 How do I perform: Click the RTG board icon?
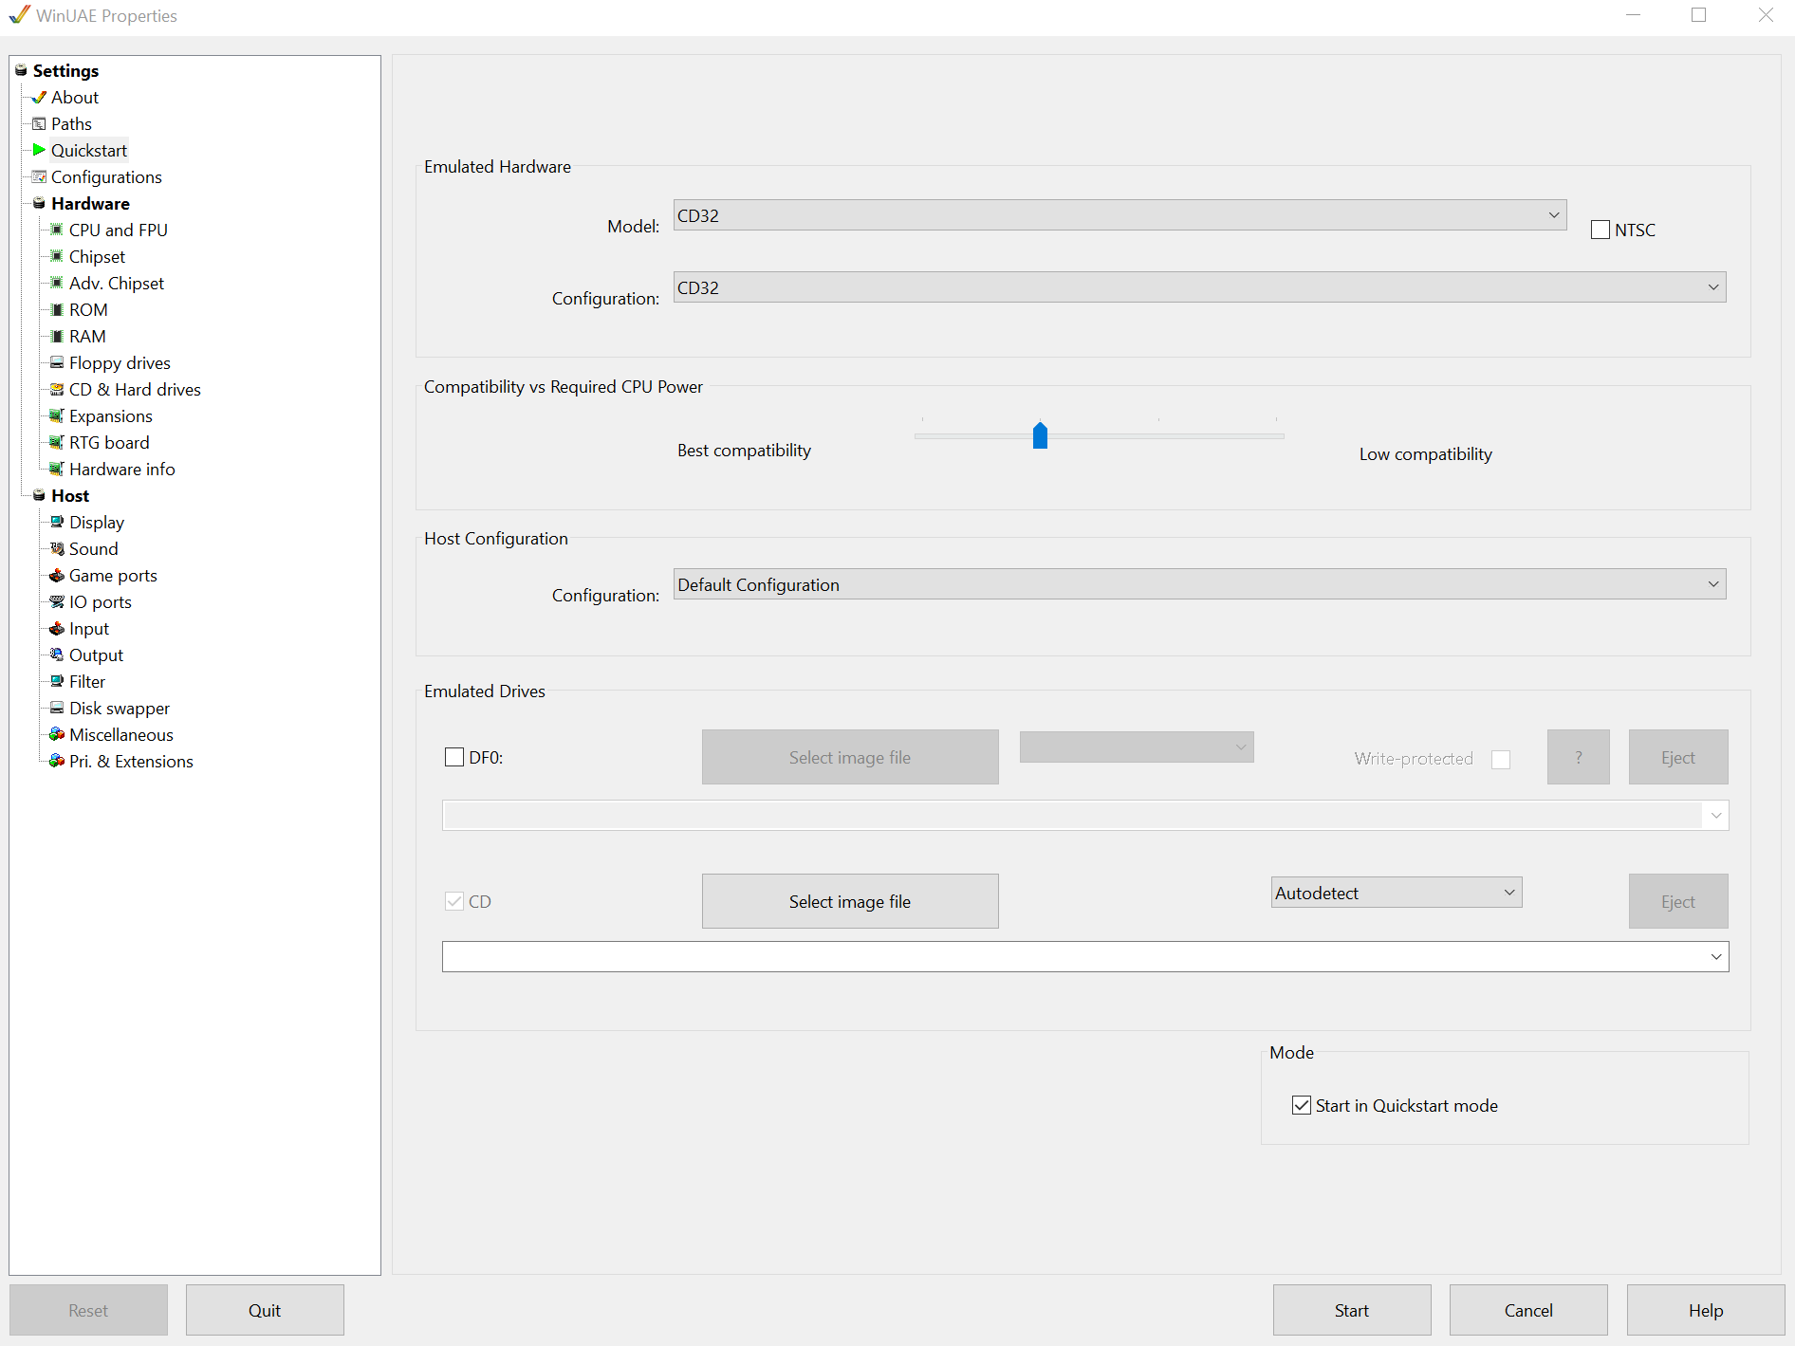[x=57, y=443]
